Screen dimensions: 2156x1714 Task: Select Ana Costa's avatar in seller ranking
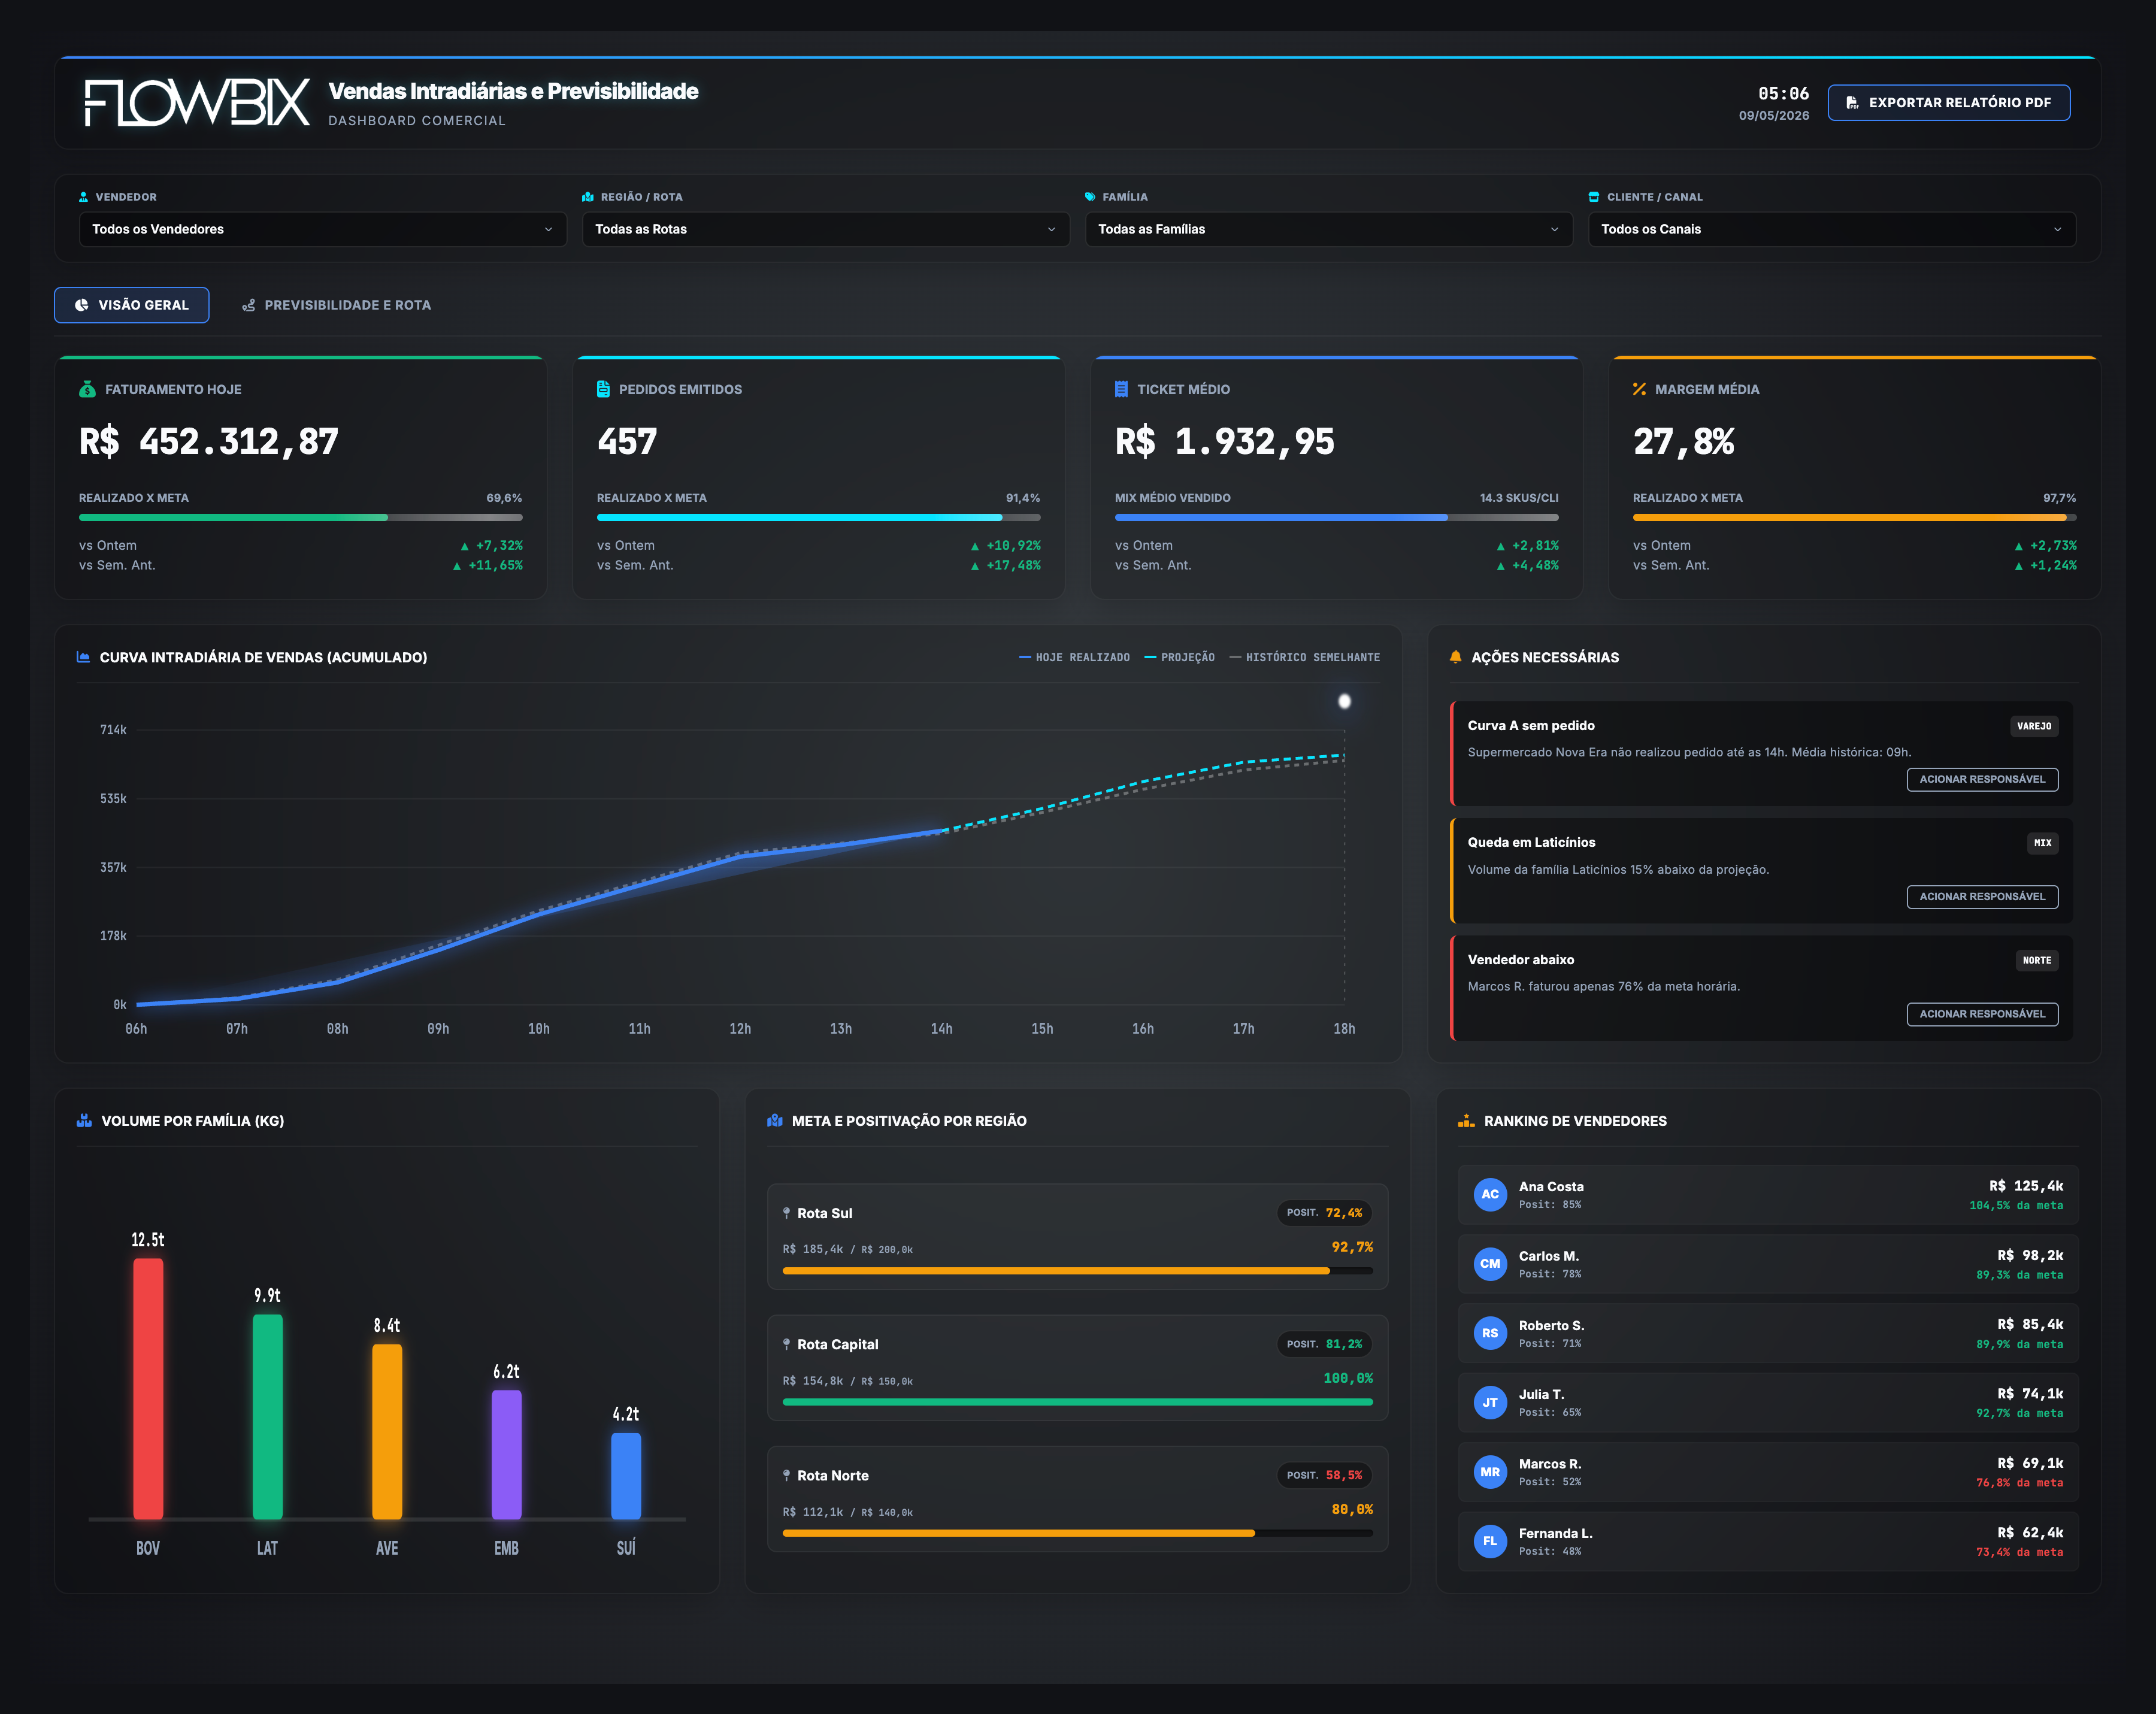tap(1490, 1194)
